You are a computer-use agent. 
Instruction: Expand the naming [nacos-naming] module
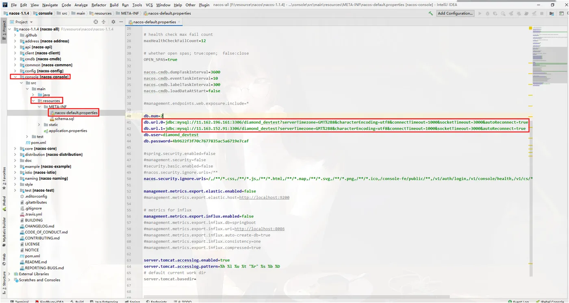coord(15,179)
